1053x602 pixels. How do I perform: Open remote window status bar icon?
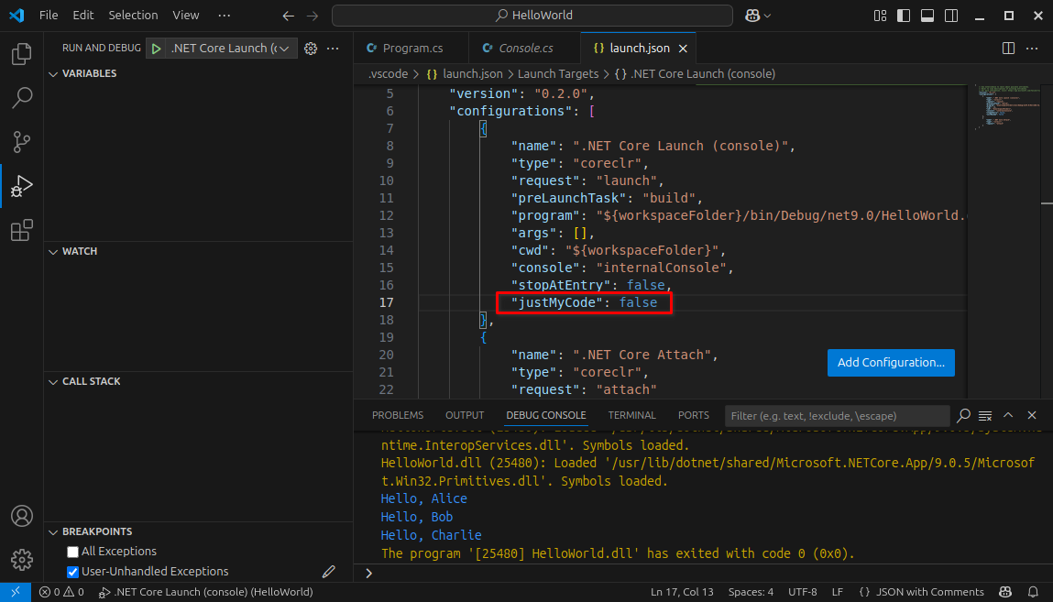(x=16, y=592)
